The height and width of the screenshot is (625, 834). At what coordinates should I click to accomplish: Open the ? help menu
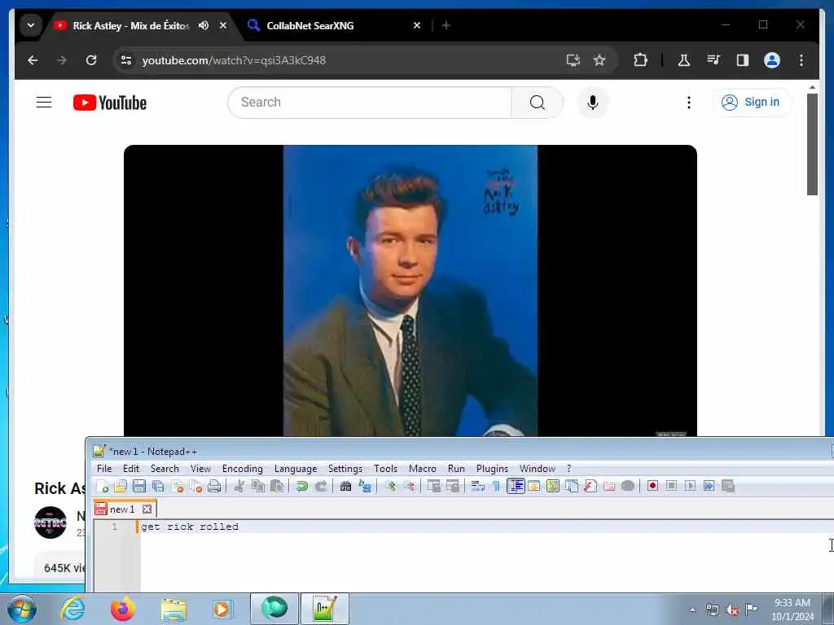[x=568, y=468]
